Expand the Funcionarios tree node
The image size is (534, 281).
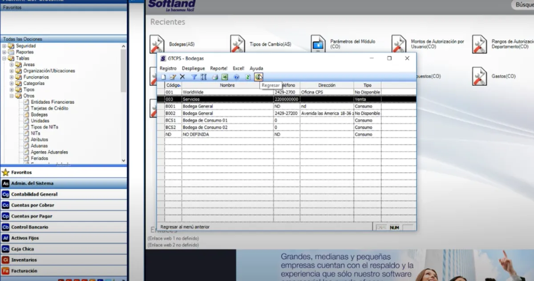(x=12, y=77)
